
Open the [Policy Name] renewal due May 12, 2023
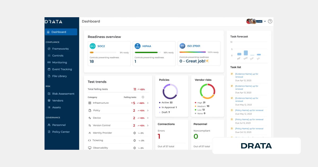(x=249, y=110)
